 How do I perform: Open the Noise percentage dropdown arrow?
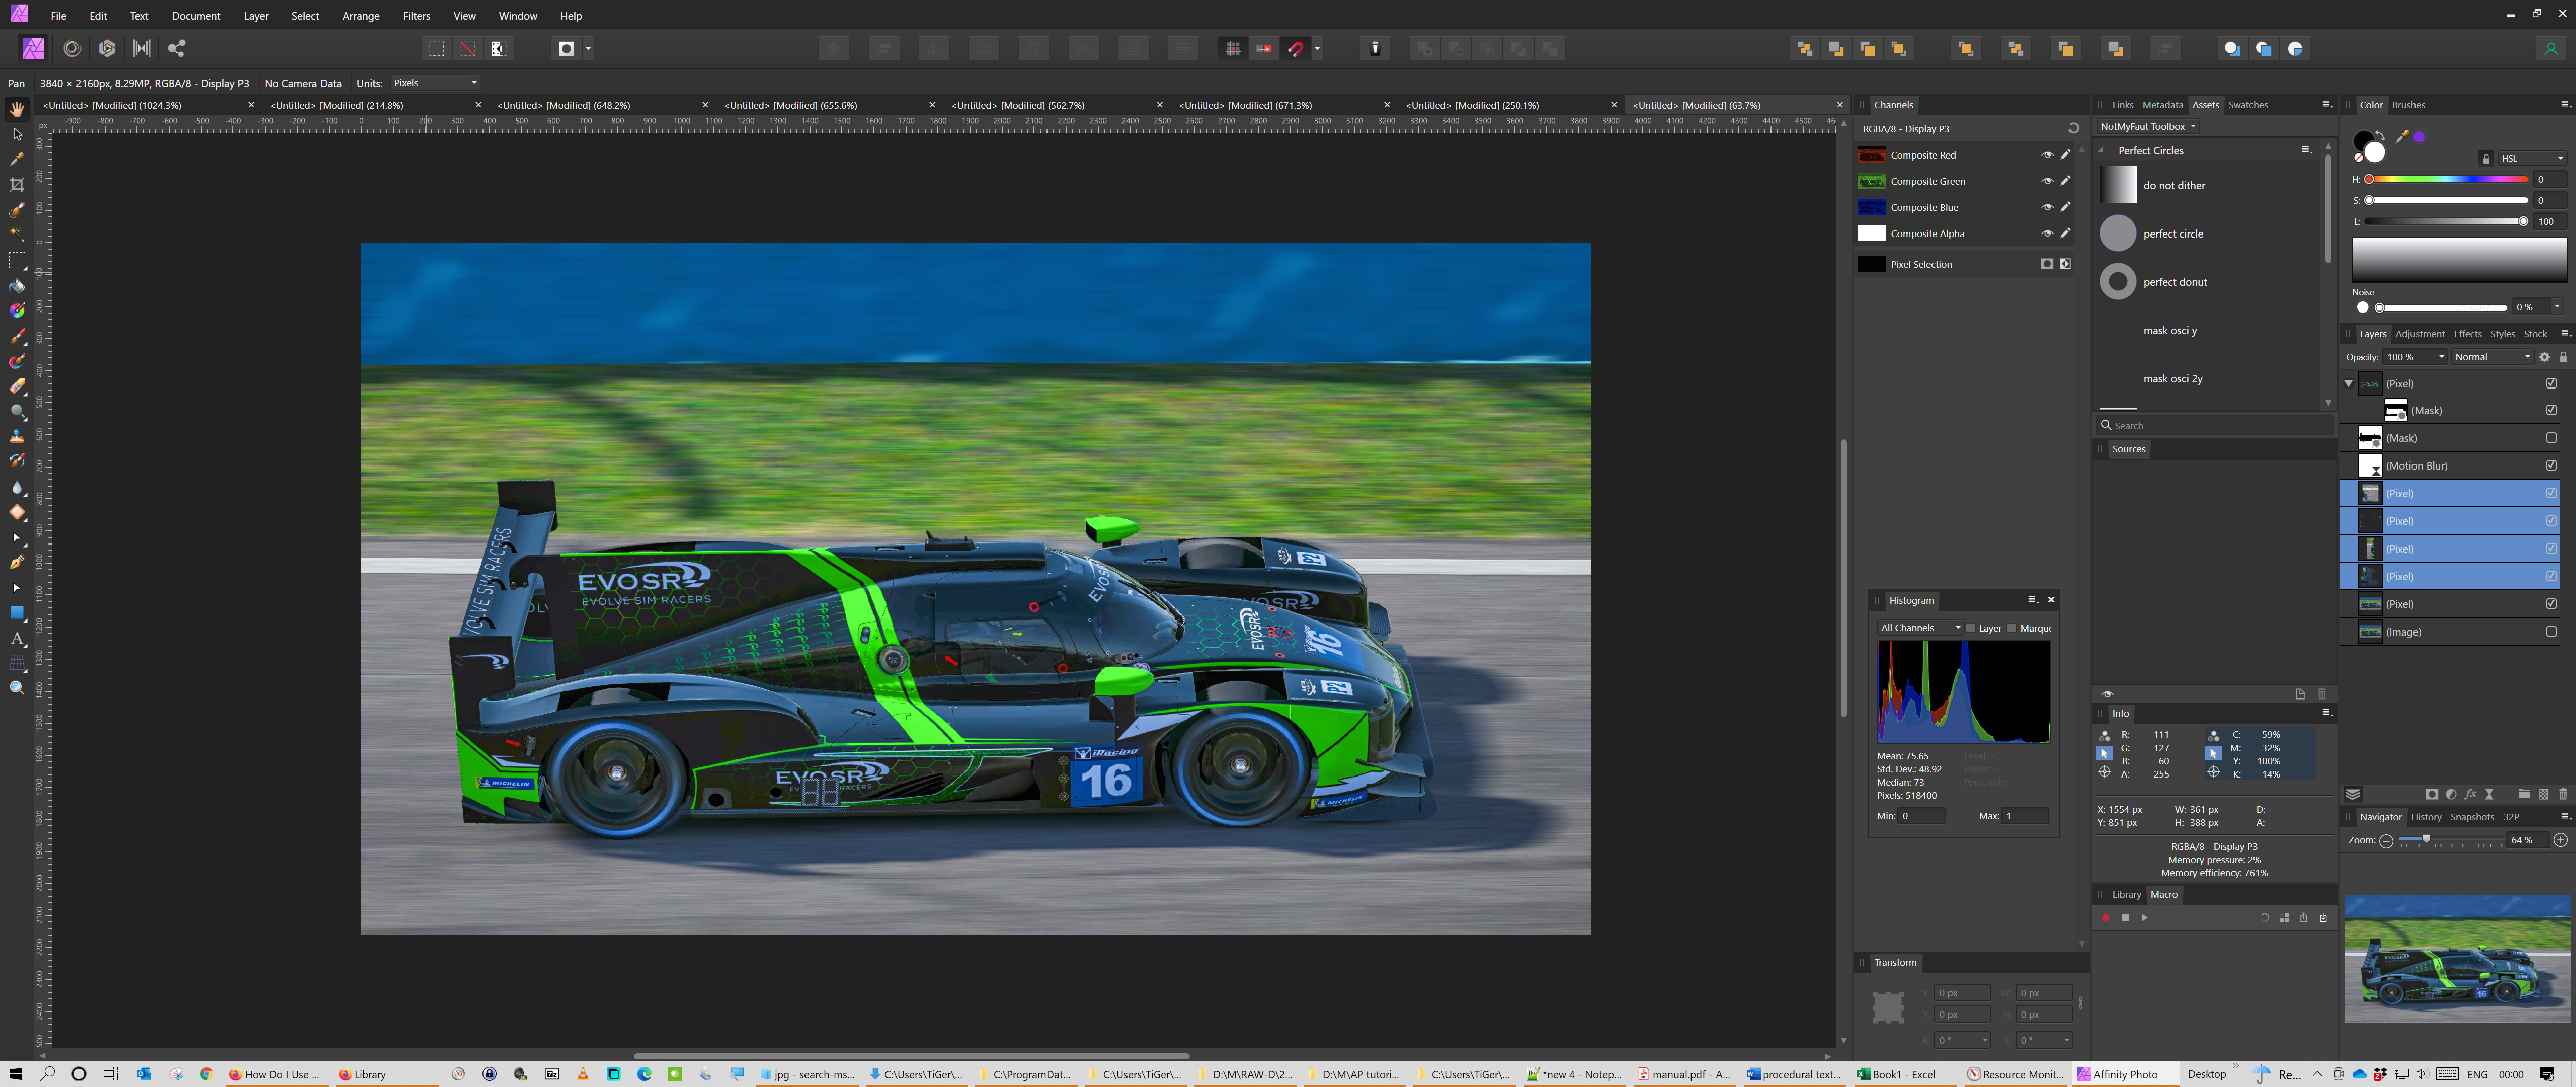click(x=2557, y=307)
